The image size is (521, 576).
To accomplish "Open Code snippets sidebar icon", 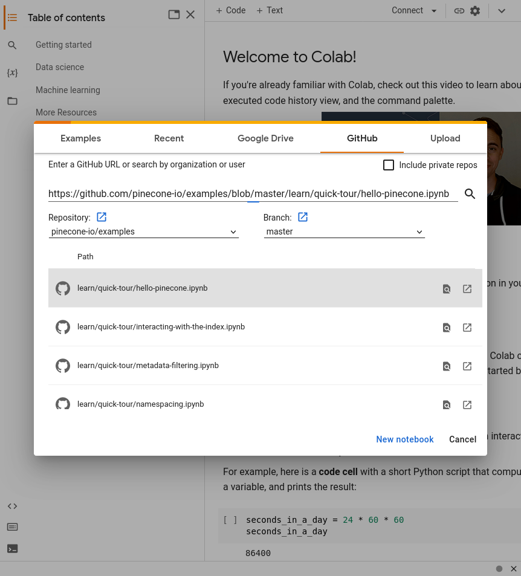I will pos(12,506).
